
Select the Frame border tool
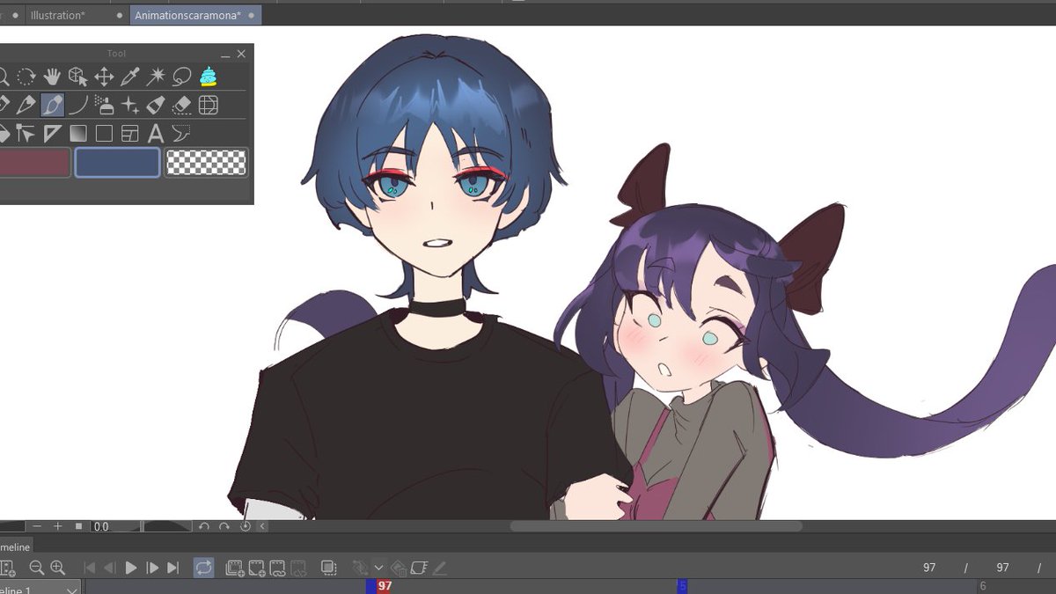point(130,134)
